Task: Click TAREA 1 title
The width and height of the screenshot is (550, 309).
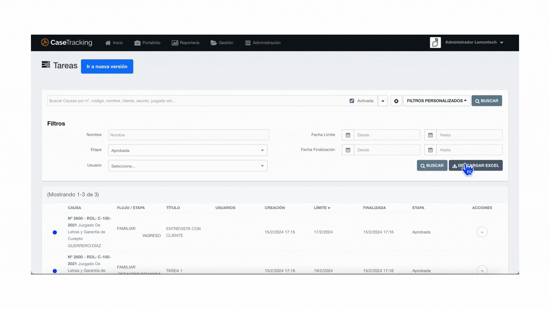Action: point(174,271)
